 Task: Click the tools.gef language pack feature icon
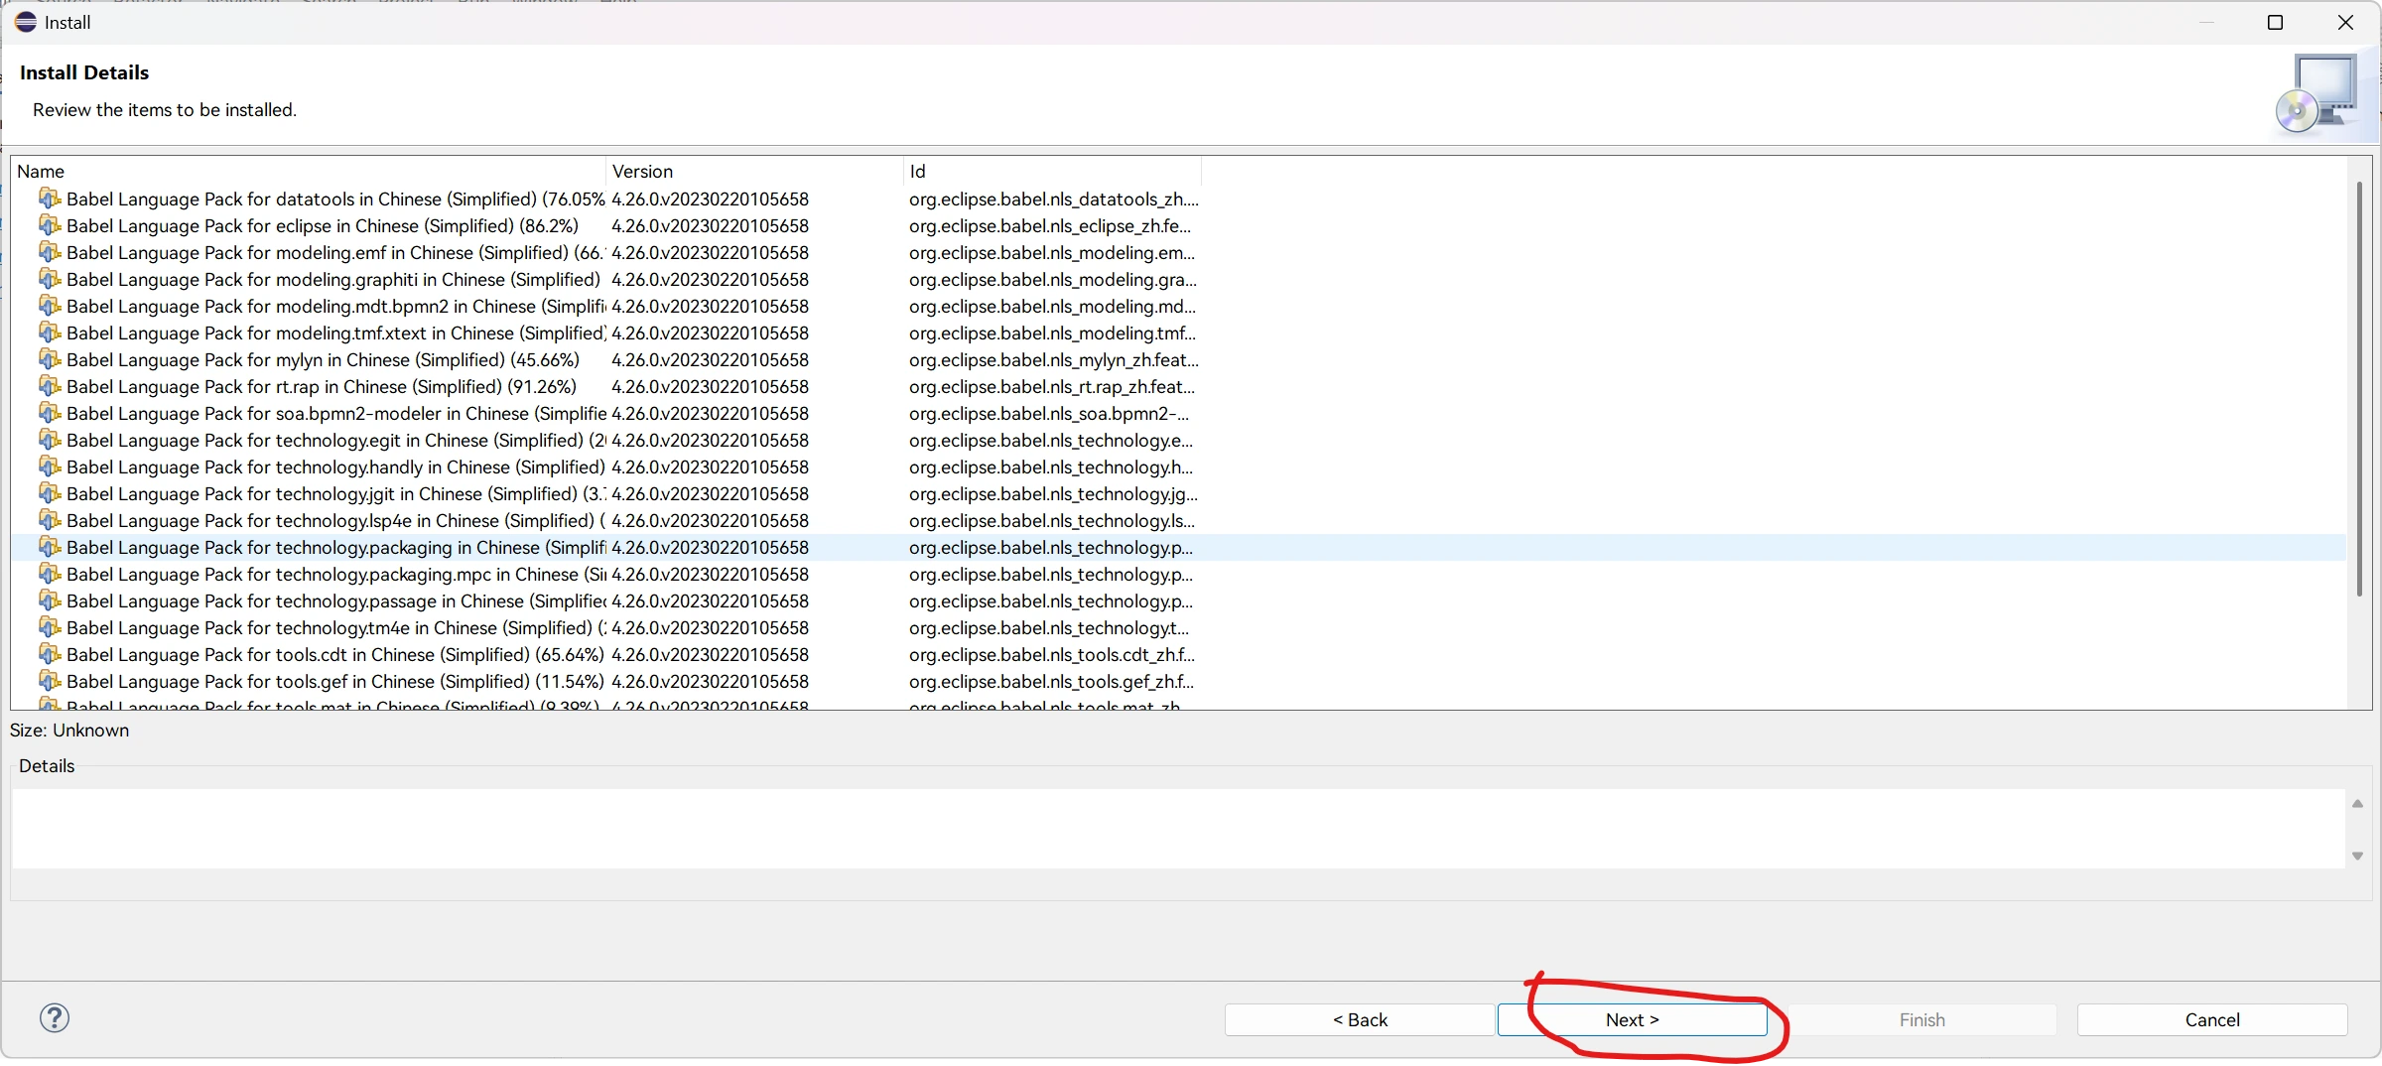tap(50, 681)
